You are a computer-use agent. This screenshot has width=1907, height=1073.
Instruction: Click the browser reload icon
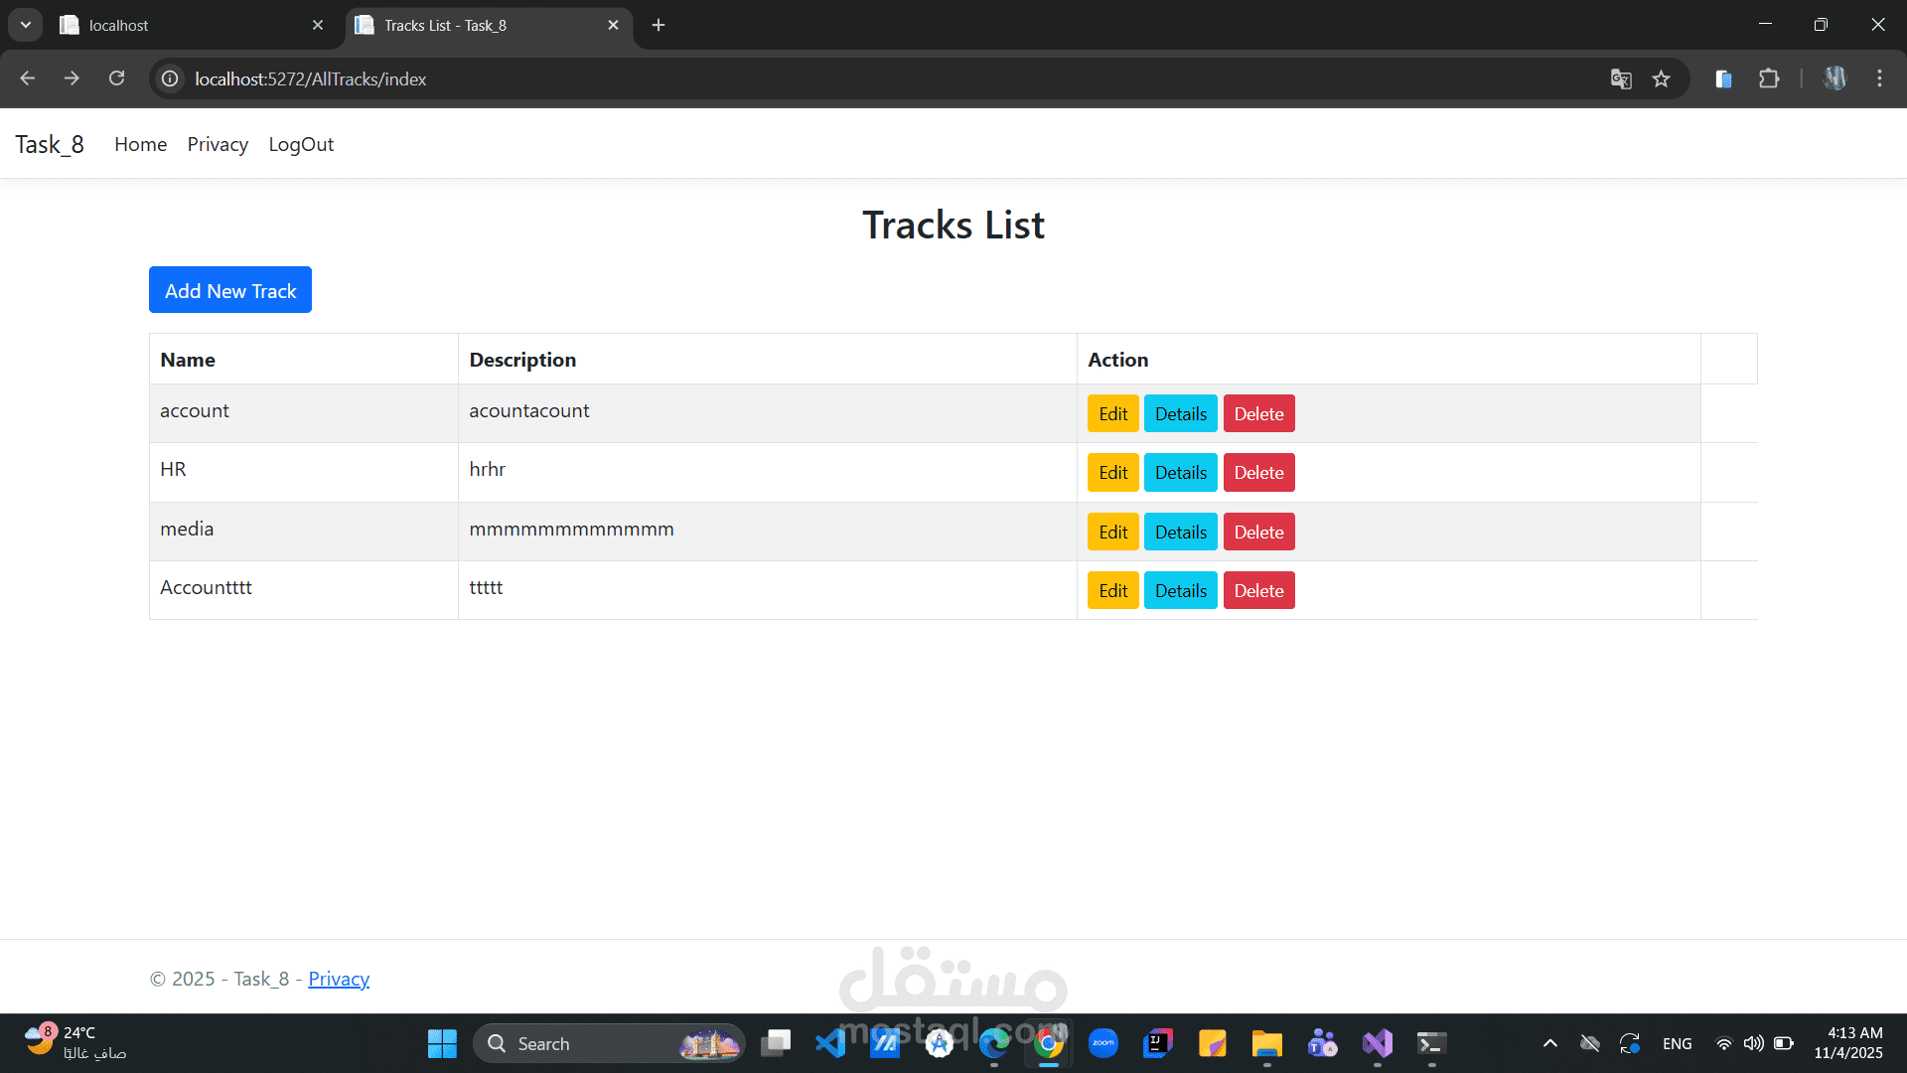[x=116, y=78]
